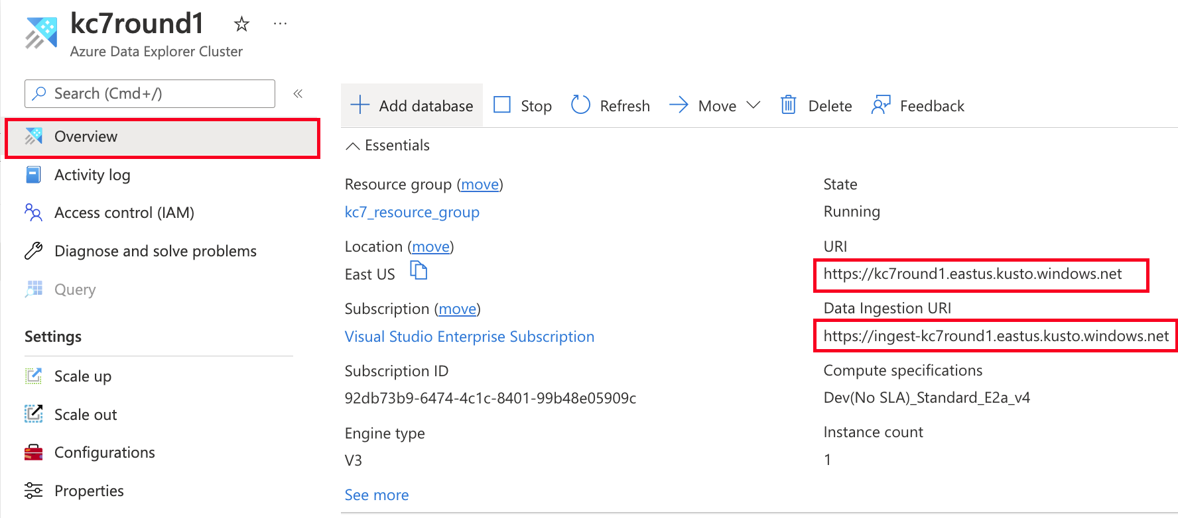Click the Dev(No SLA)_Standard_E2a_v4 compute value
Screen dimensions: 1178x518
tap(927, 397)
